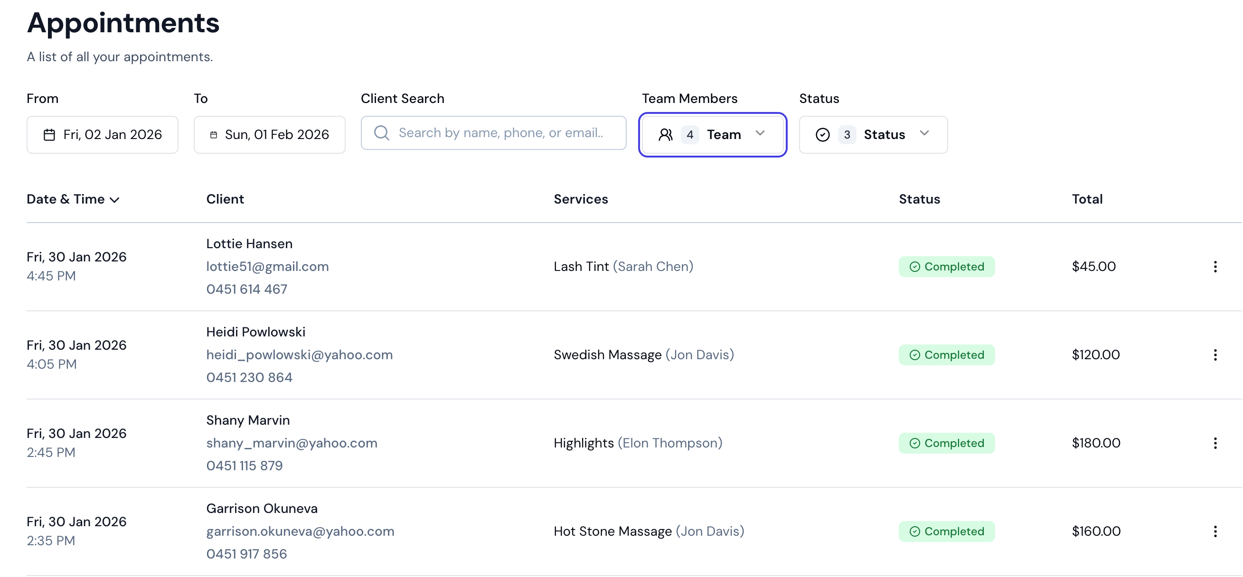The height and width of the screenshot is (577, 1243).
Task: Select the Date & Time column header
Action: pyautogui.click(x=66, y=199)
